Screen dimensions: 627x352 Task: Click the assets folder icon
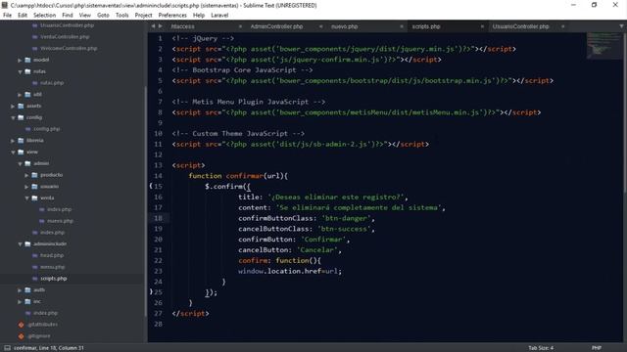21,107
